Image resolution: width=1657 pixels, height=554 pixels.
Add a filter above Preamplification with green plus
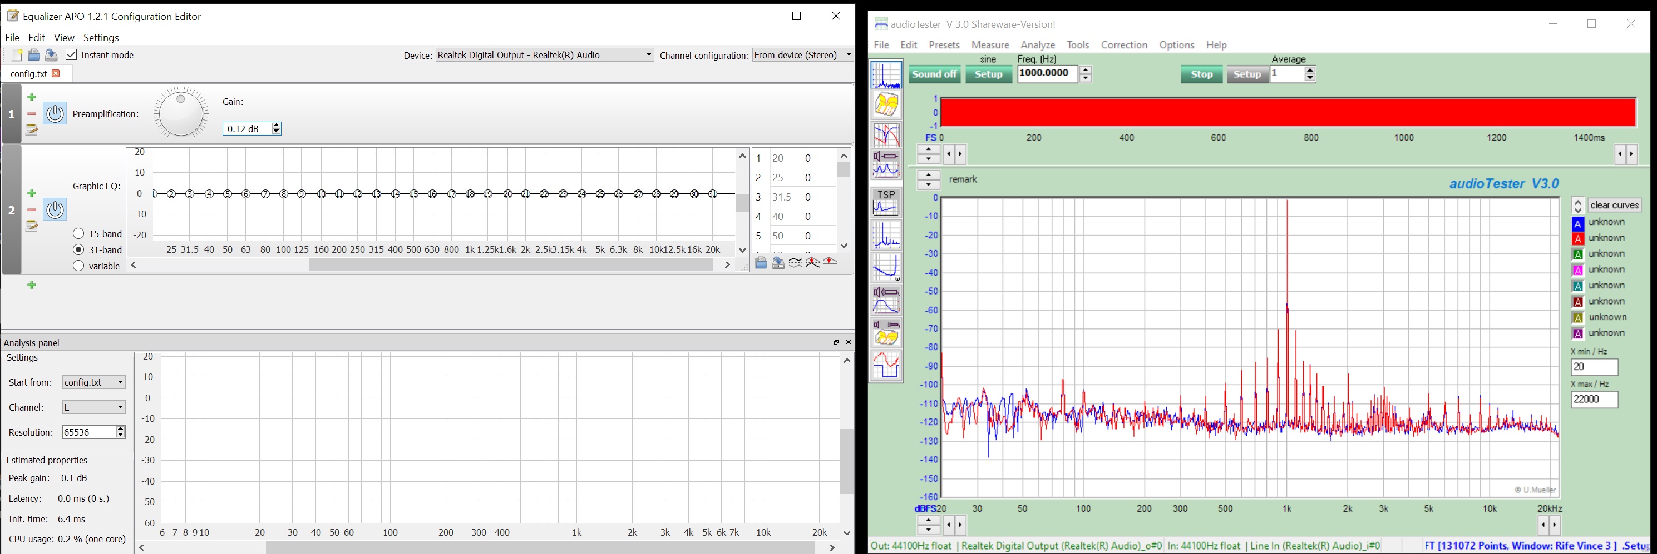click(32, 98)
